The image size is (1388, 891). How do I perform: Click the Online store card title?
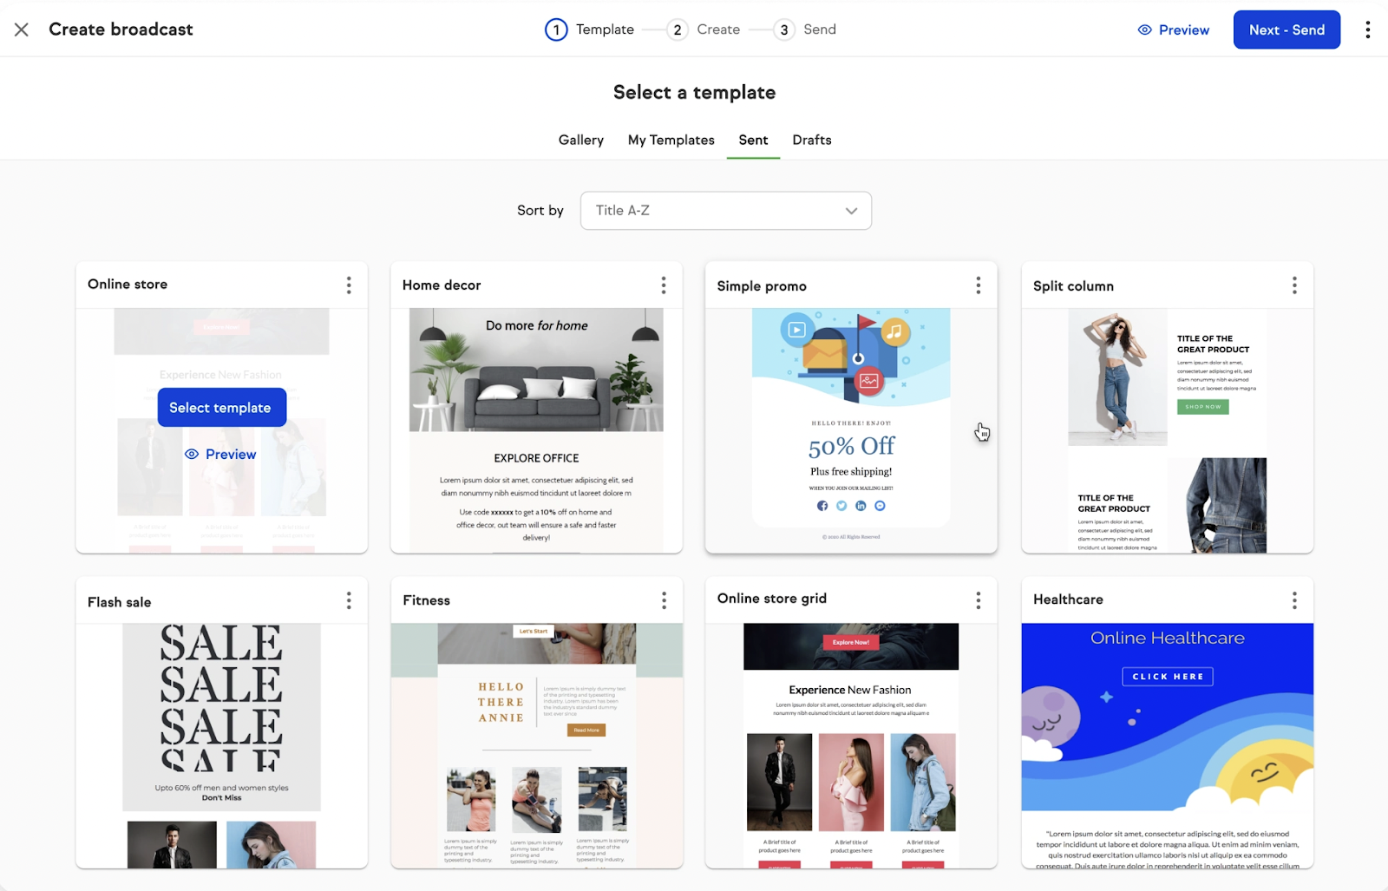[128, 284]
